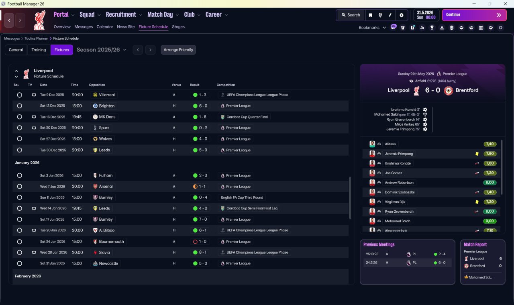The image size is (514, 305).
Task: Select the Villarreal fixture radio button
Action: coord(19,95)
